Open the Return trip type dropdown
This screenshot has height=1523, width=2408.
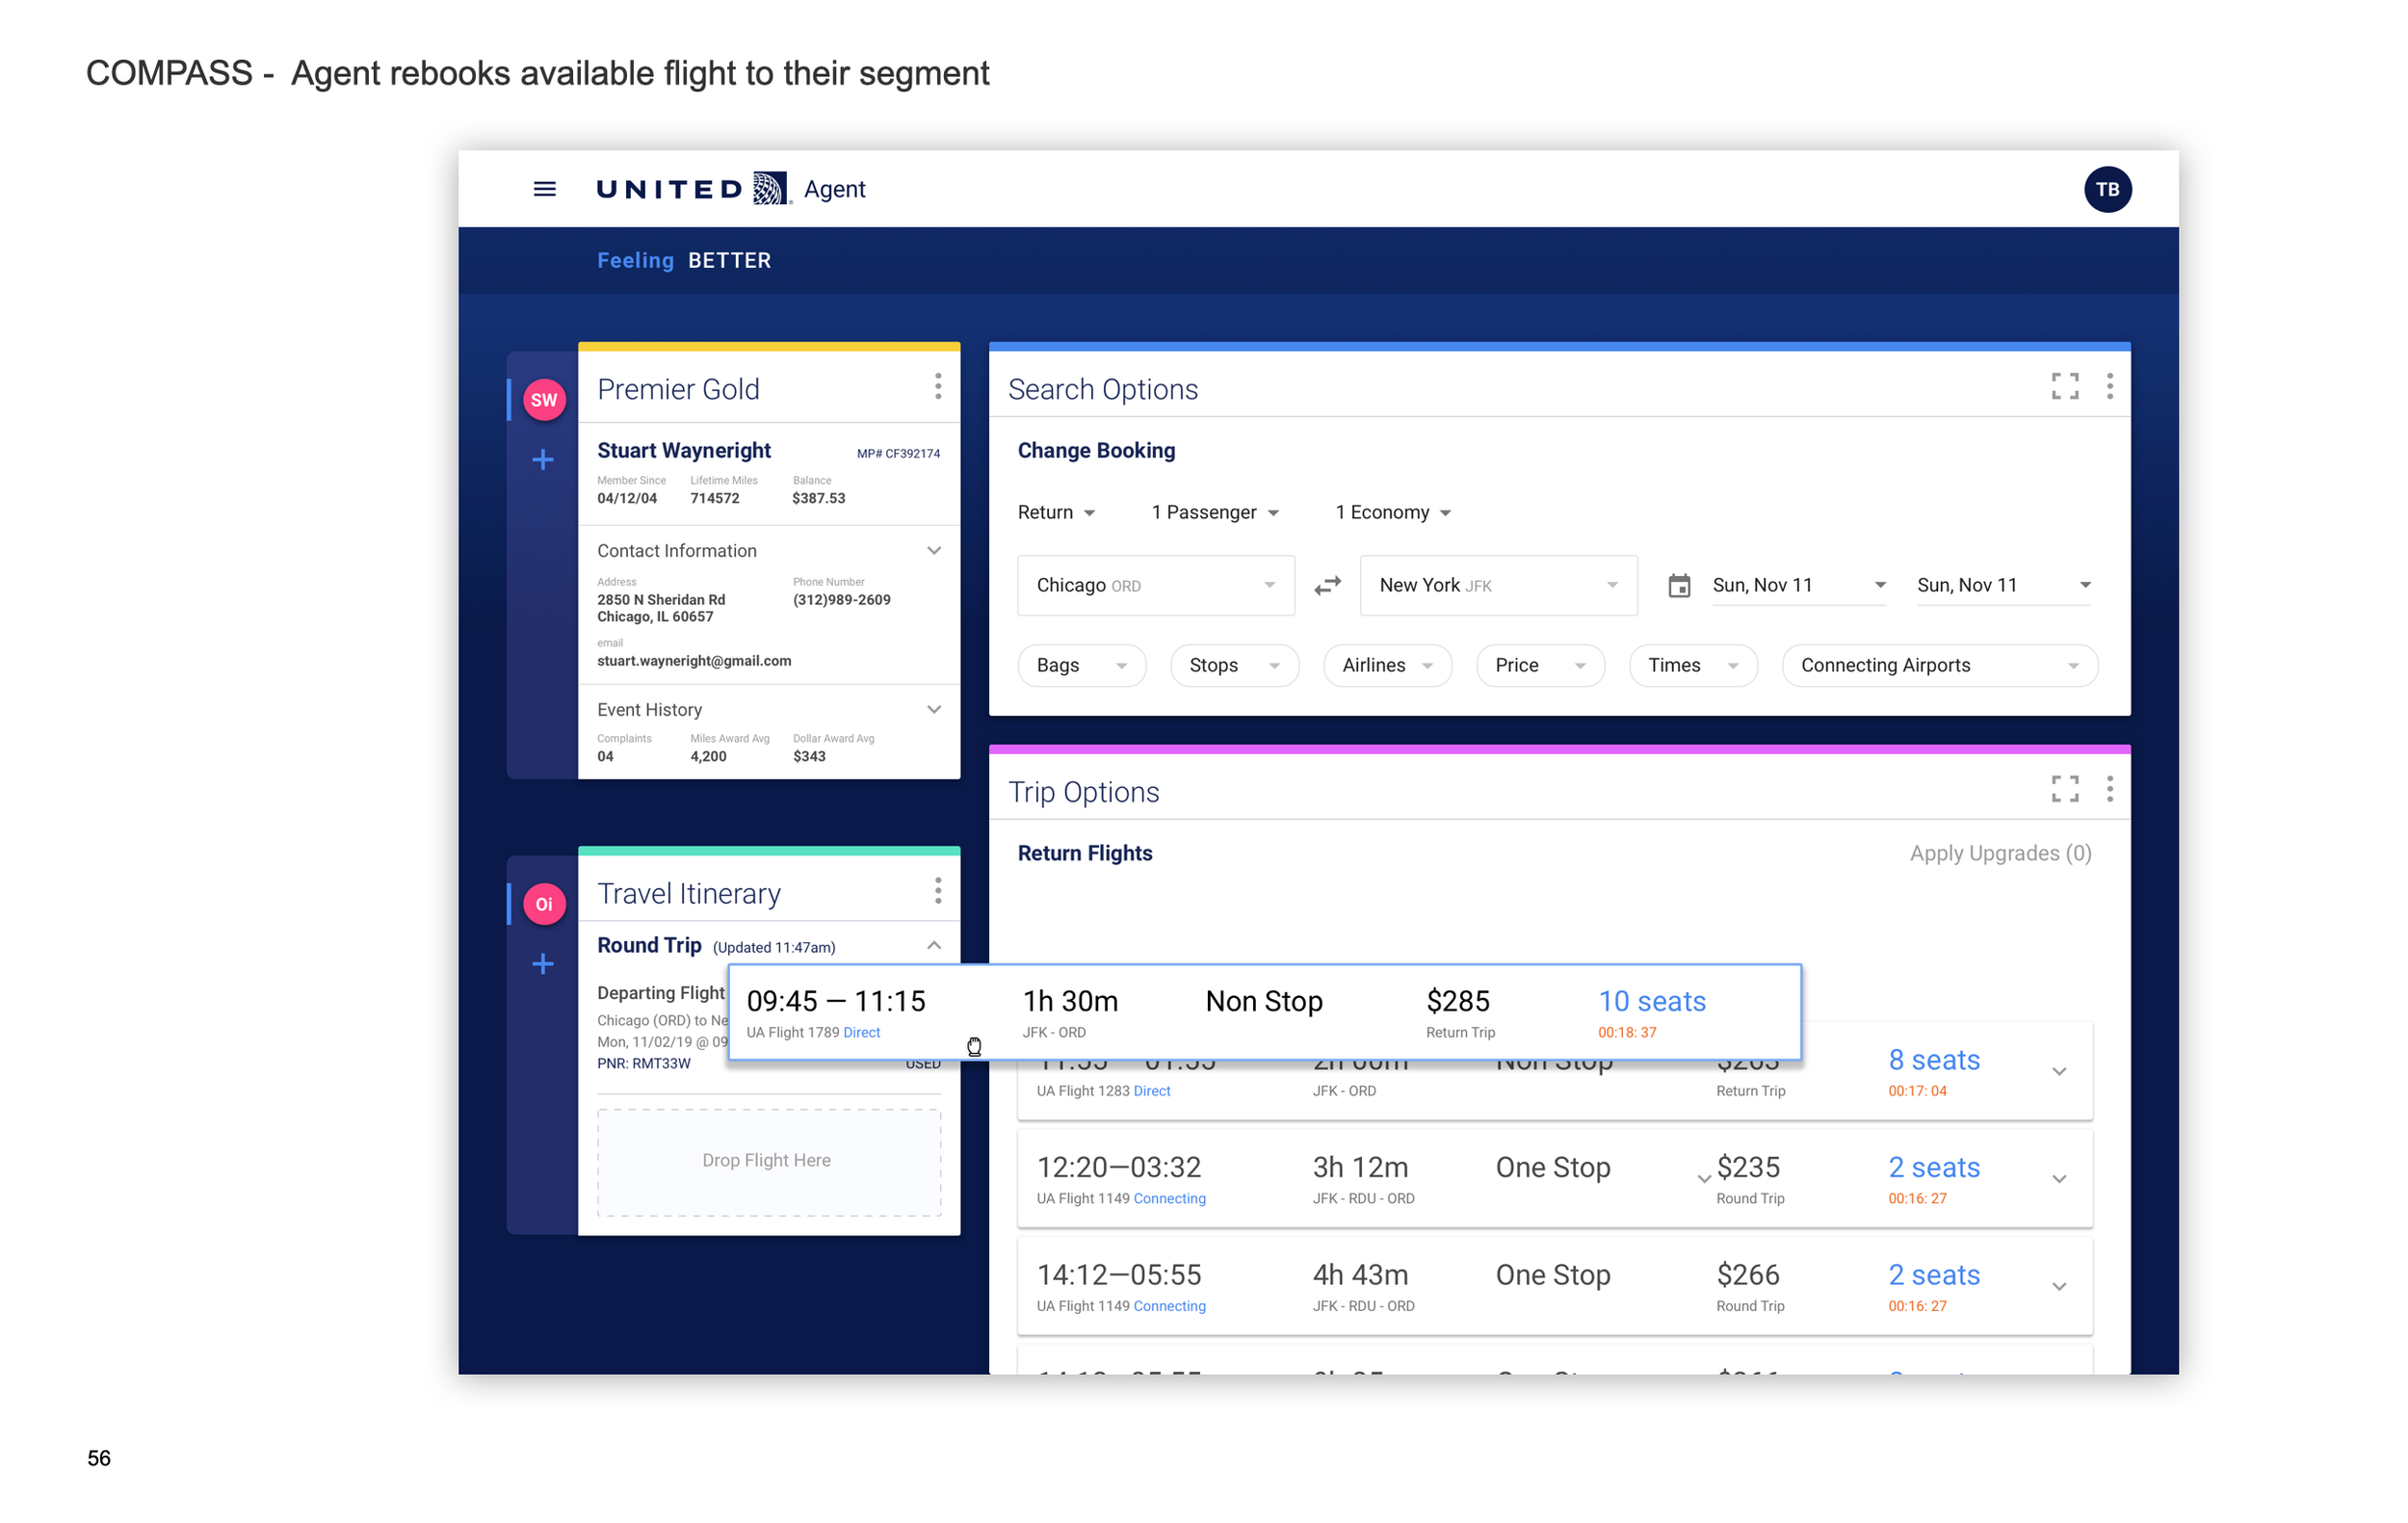[x=1056, y=513]
